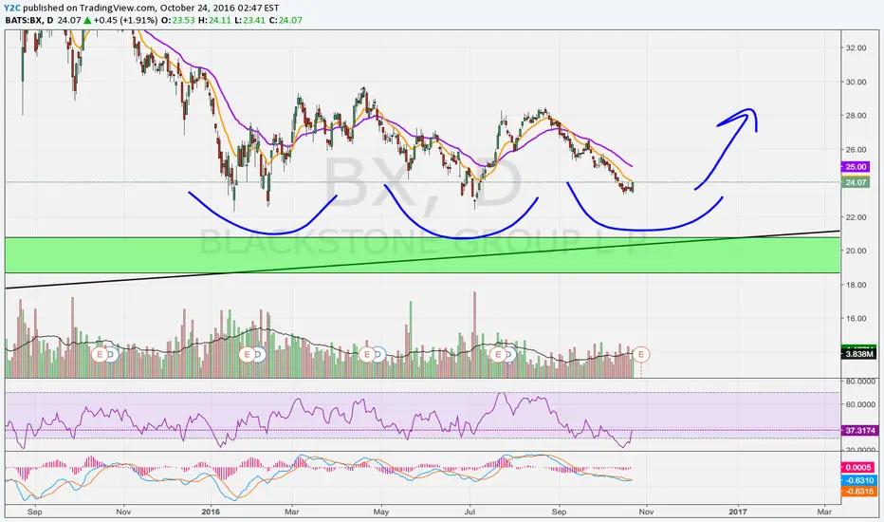
Task: Click the 22.00 price axis label
Action: 856,217
